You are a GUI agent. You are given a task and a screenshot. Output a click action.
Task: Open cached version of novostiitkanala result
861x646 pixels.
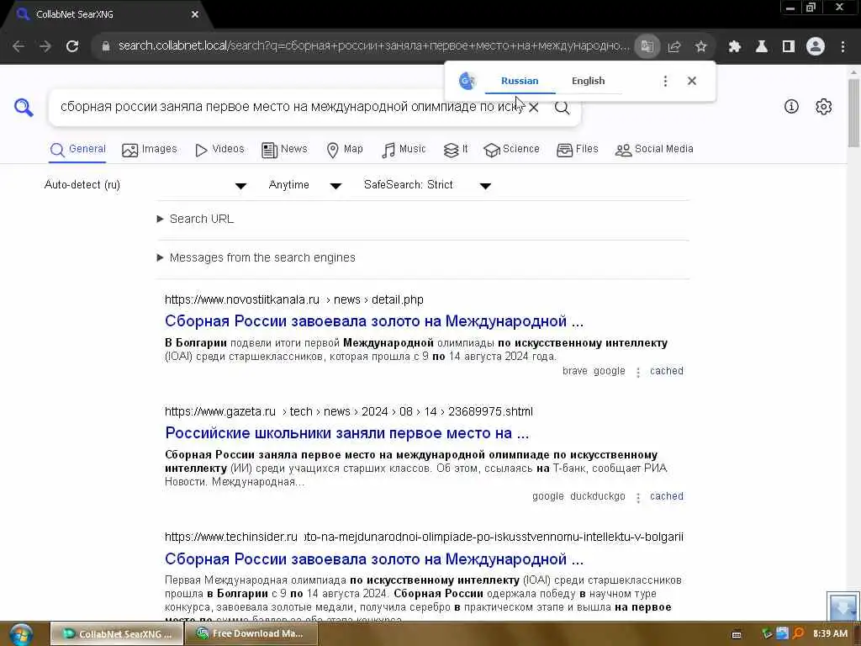667,371
